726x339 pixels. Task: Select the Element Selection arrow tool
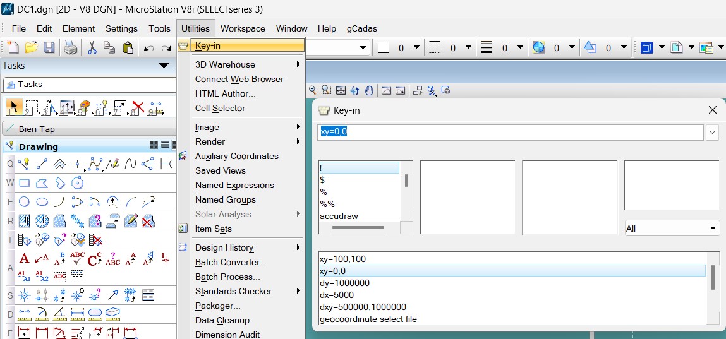coord(14,107)
